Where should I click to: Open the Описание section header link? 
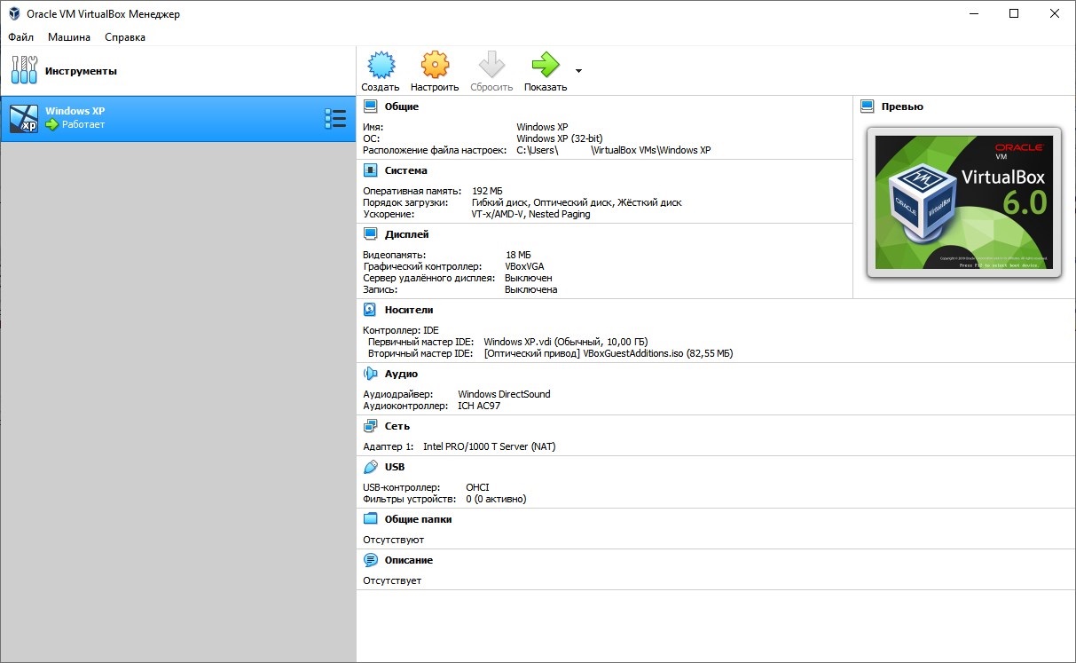point(409,560)
